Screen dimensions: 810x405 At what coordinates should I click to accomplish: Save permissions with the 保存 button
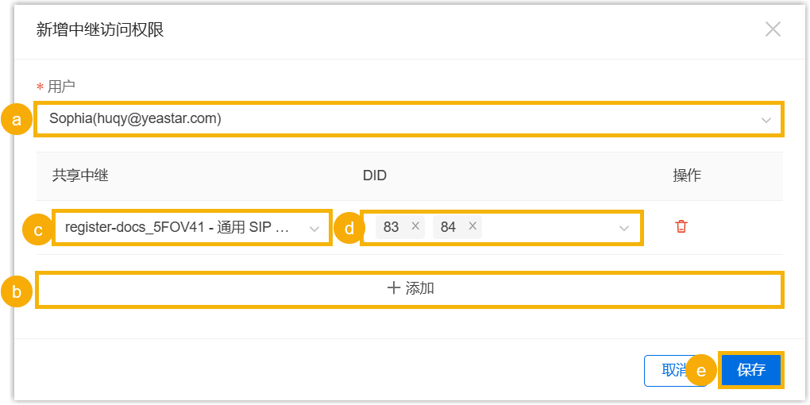point(750,370)
